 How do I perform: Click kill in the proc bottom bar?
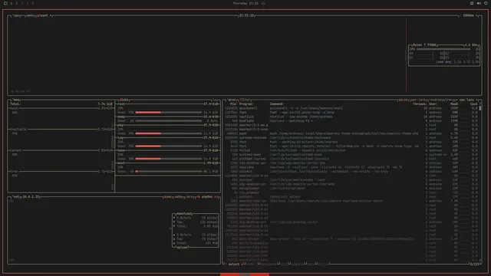click(284, 264)
